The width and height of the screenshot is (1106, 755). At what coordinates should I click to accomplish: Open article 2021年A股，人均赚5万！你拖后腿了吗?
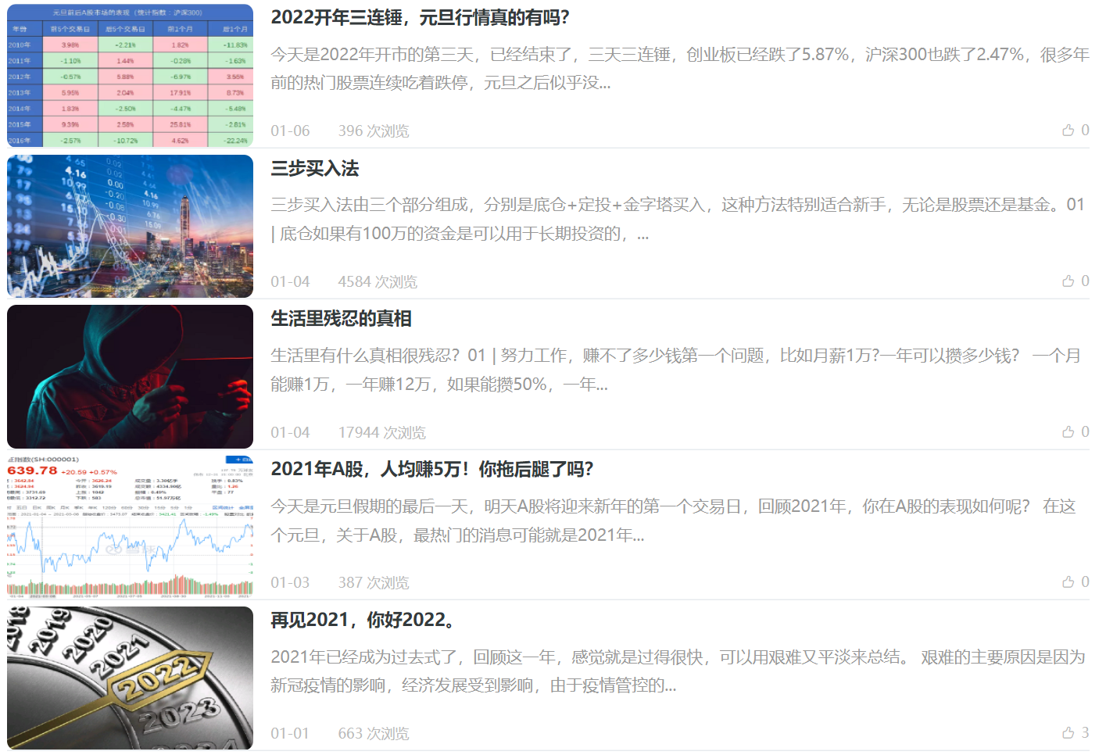431,470
